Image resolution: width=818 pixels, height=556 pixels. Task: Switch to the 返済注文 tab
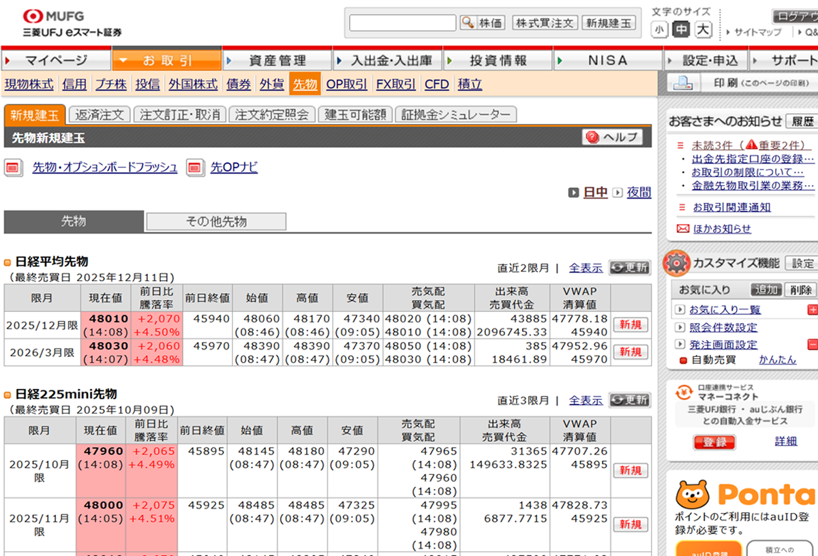pos(100,114)
